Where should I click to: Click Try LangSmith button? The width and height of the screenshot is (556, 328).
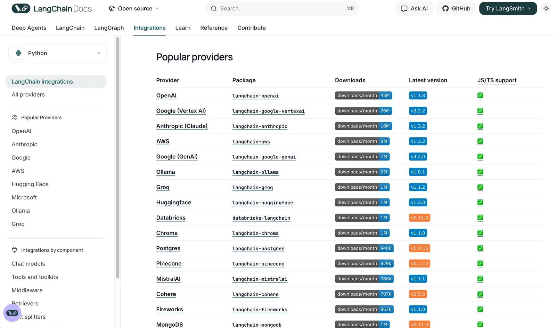pos(508,9)
